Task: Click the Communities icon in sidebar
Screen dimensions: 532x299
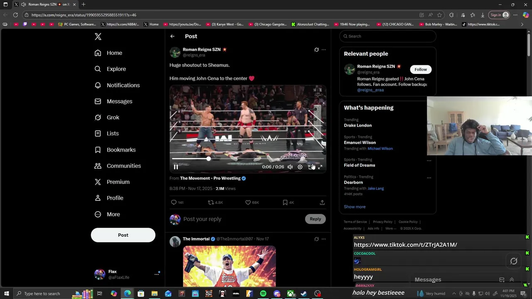Action: pyautogui.click(x=98, y=166)
